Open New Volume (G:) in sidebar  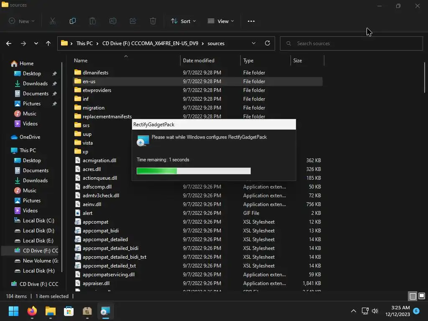[41, 261]
